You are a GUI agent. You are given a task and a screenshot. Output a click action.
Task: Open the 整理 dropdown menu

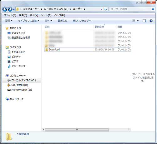pyautogui.click(x=9, y=21)
